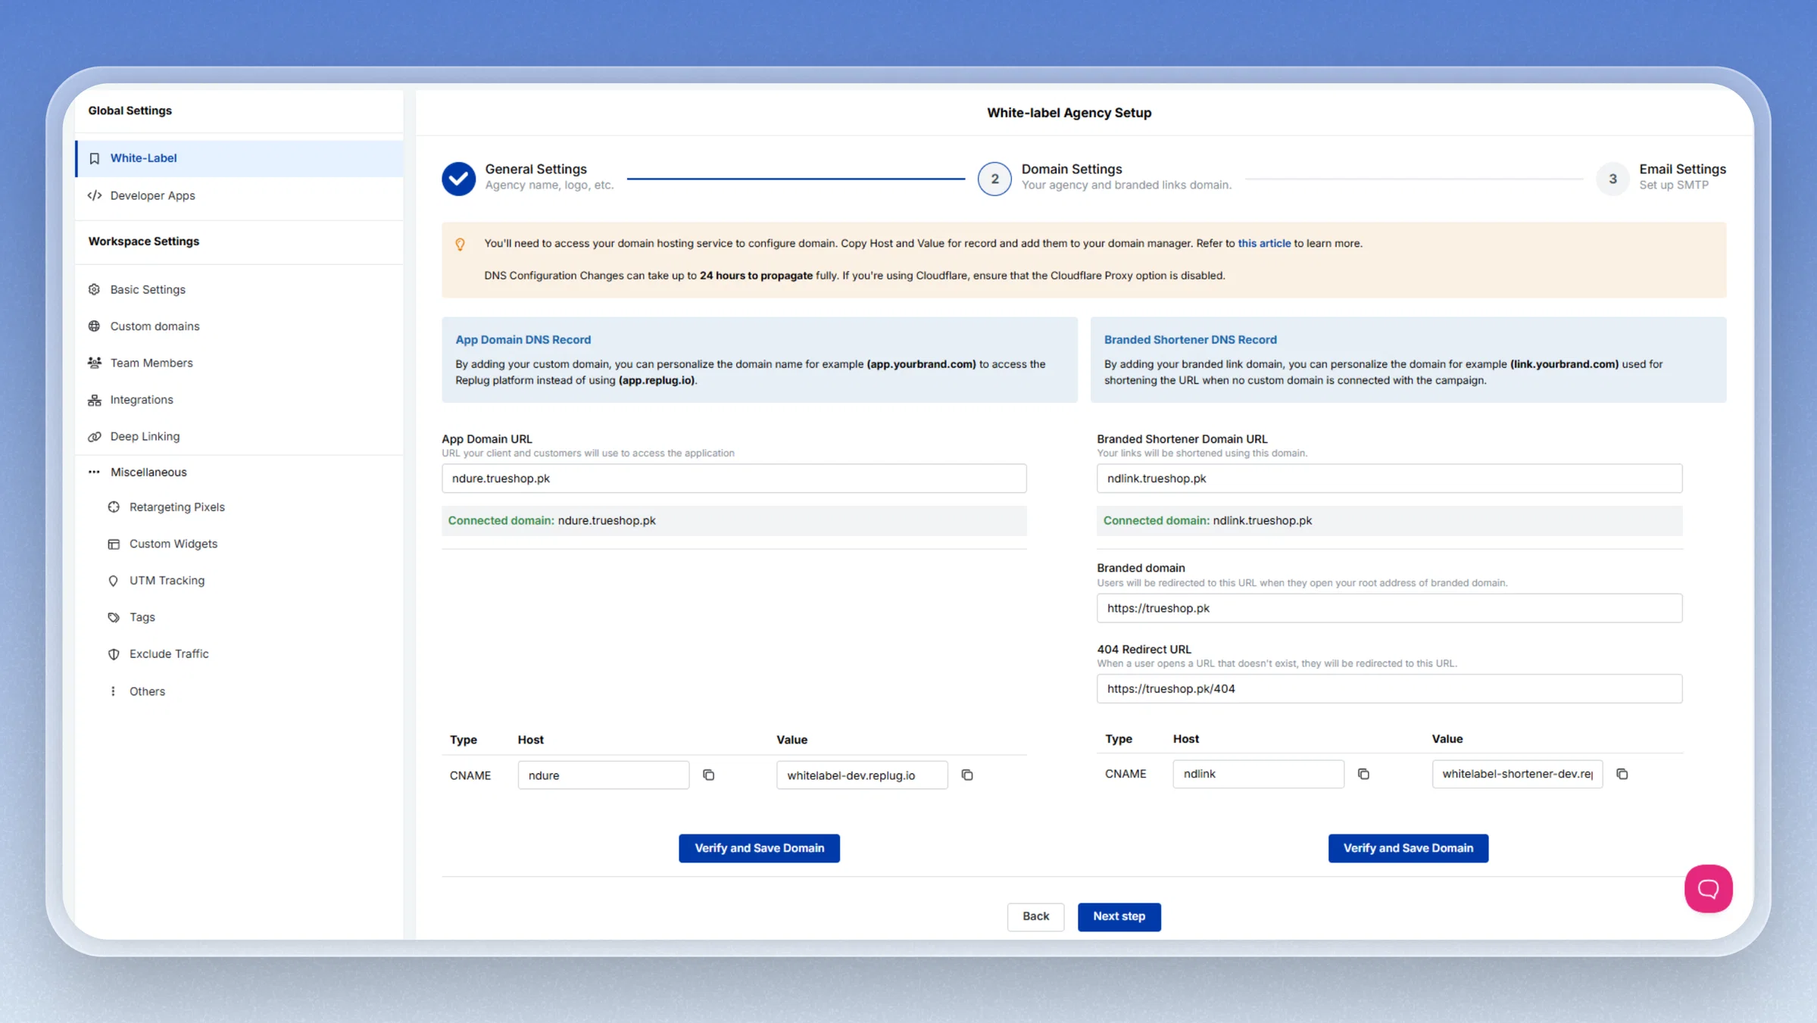Verify and save the Branded Shortener Domain
Viewport: 1817px width, 1023px height.
(1408, 848)
